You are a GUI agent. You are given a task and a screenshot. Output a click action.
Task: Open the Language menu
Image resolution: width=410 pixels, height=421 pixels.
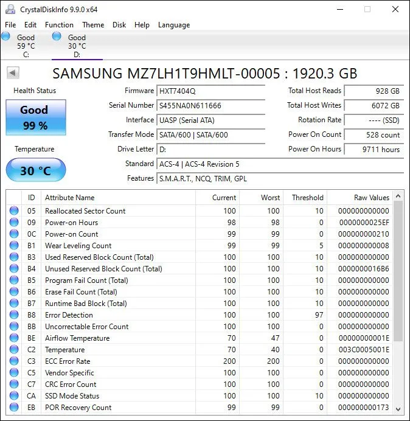click(174, 25)
